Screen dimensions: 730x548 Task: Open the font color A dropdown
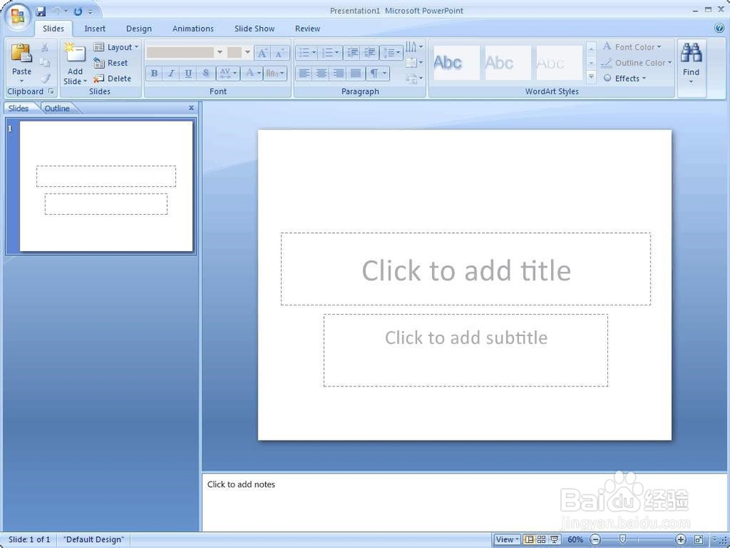click(253, 73)
